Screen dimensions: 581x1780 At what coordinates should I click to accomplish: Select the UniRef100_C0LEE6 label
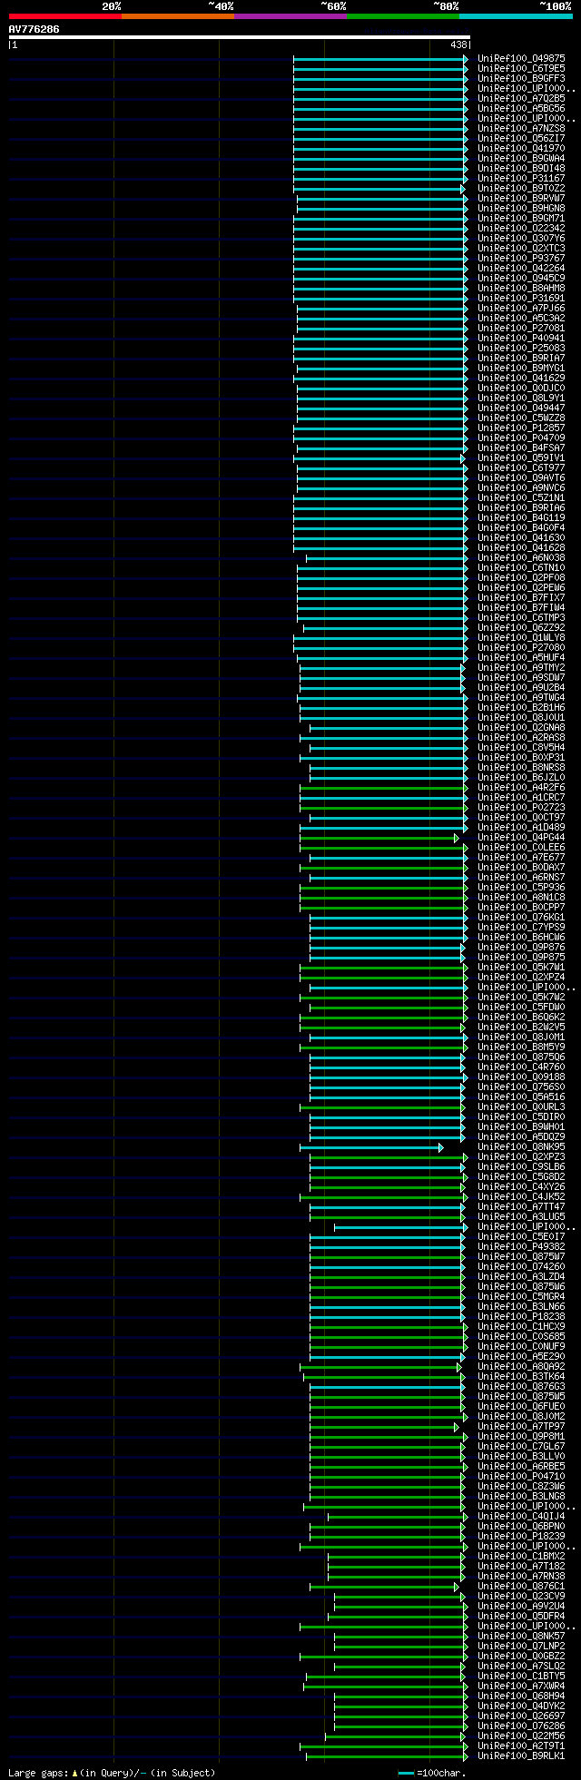pyautogui.click(x=522, y=848)
